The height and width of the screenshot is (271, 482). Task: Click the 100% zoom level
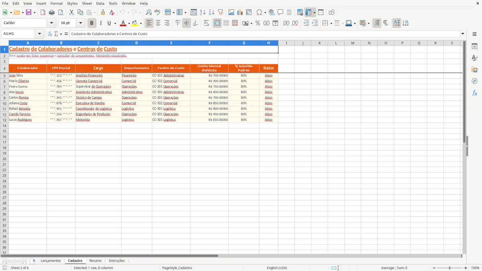click(x=475, y=268)
